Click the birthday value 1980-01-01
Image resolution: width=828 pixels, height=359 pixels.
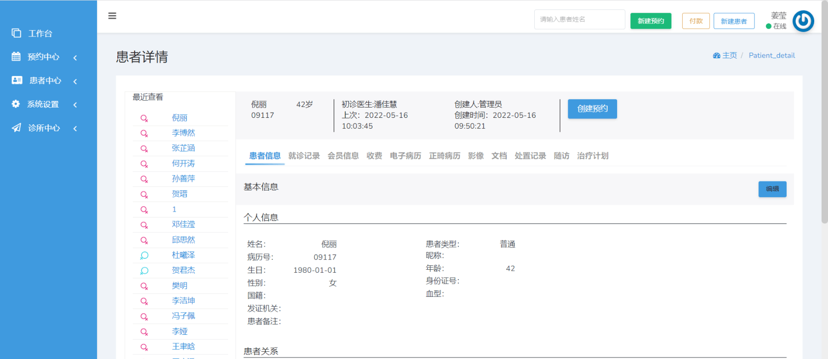click(315, 270)
